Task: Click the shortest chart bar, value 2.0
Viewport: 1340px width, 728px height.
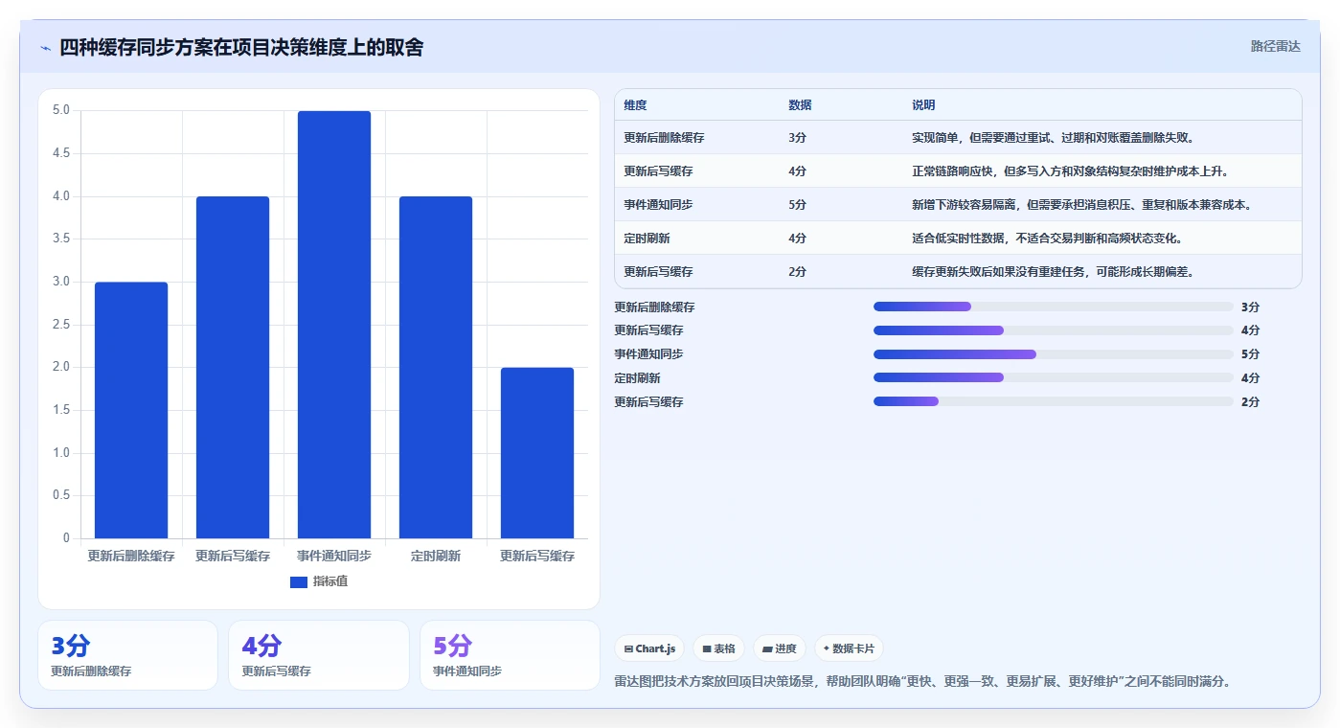Action: [x=537, y=453]
